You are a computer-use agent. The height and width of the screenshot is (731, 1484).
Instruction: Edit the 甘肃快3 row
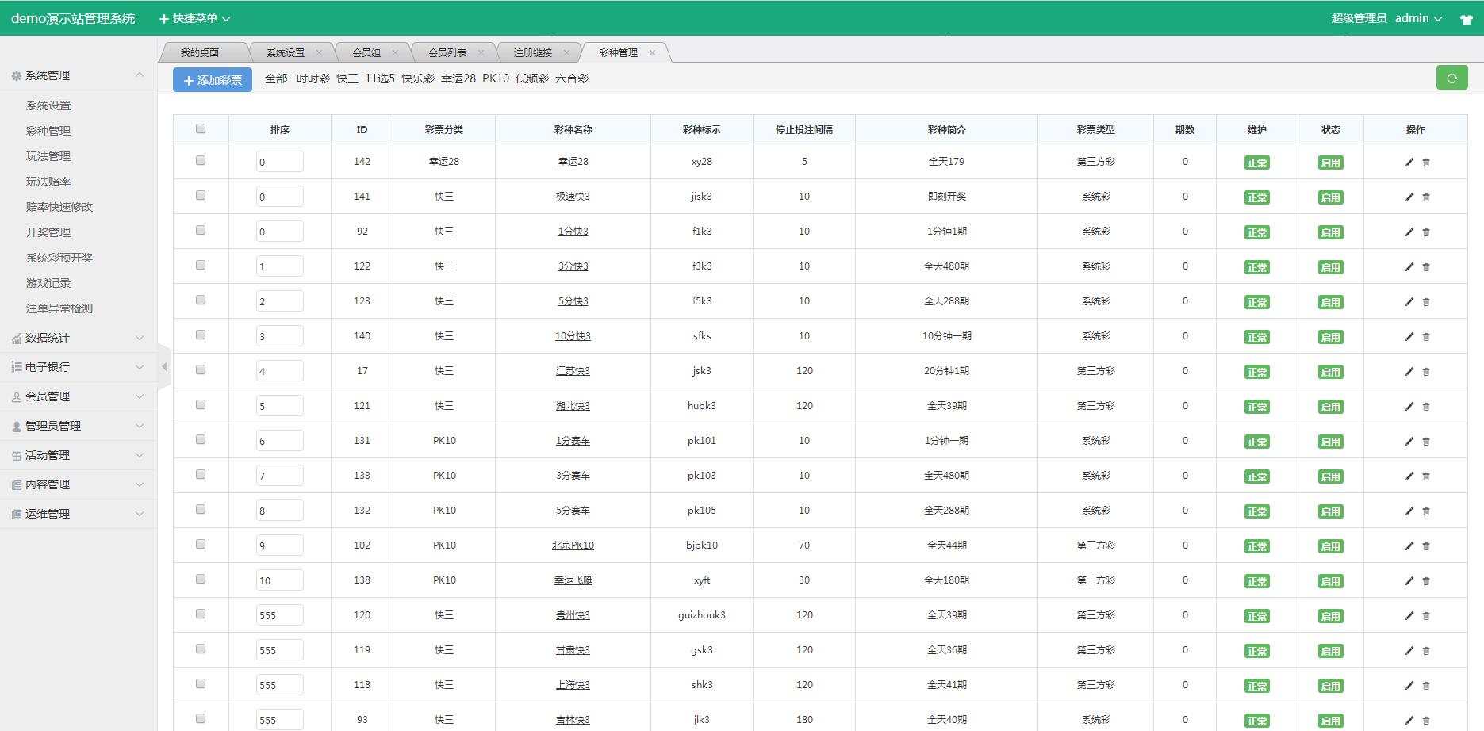pos(1409,650)
